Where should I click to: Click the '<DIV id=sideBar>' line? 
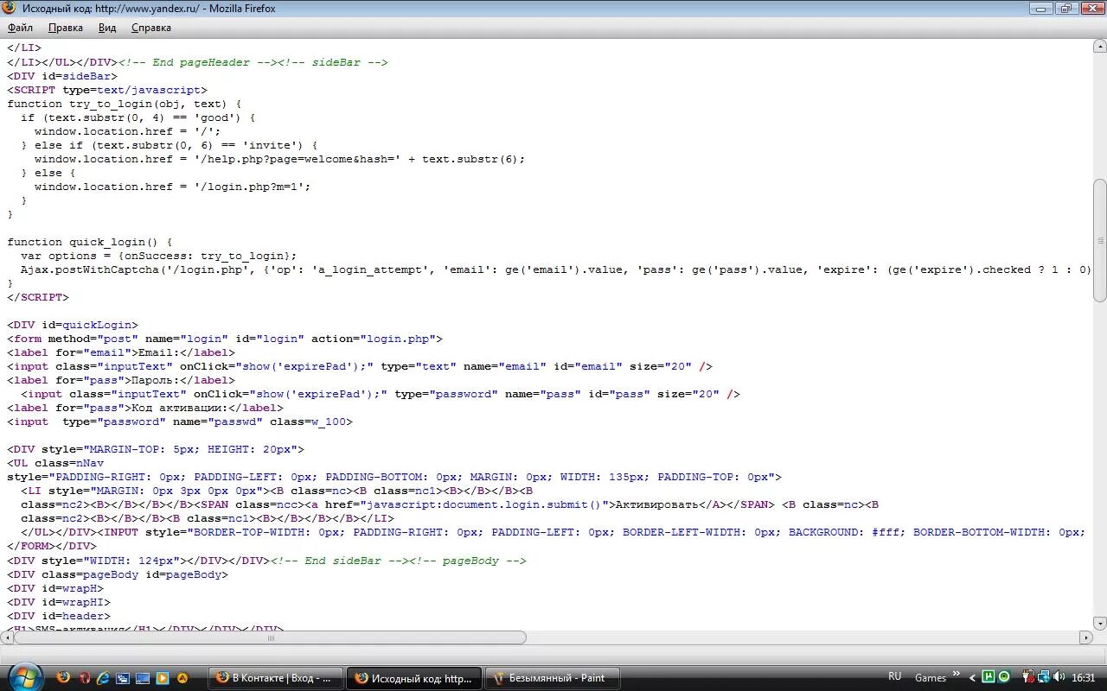(62, 76)
